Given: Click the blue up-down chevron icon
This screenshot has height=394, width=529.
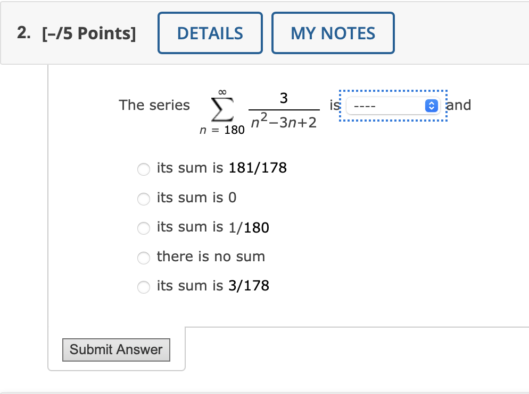Looking at the screenshot, I should coord(432,106).
